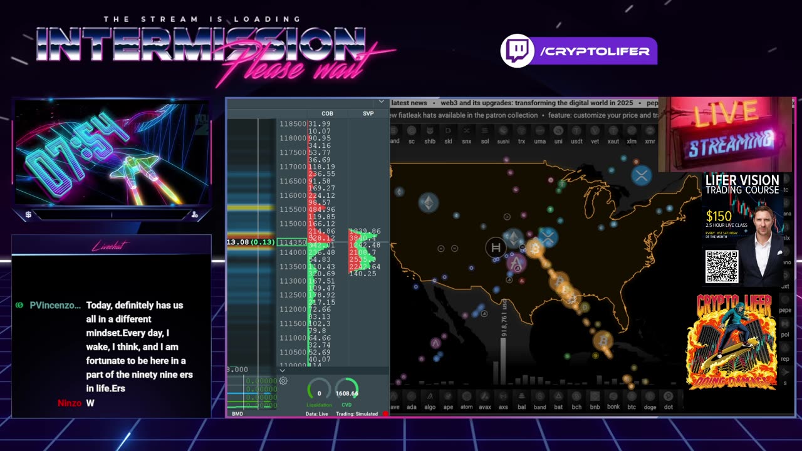Choose the snx coin icon
The image size is (802, 451).
pyautogui.click(x=466, y=131)
